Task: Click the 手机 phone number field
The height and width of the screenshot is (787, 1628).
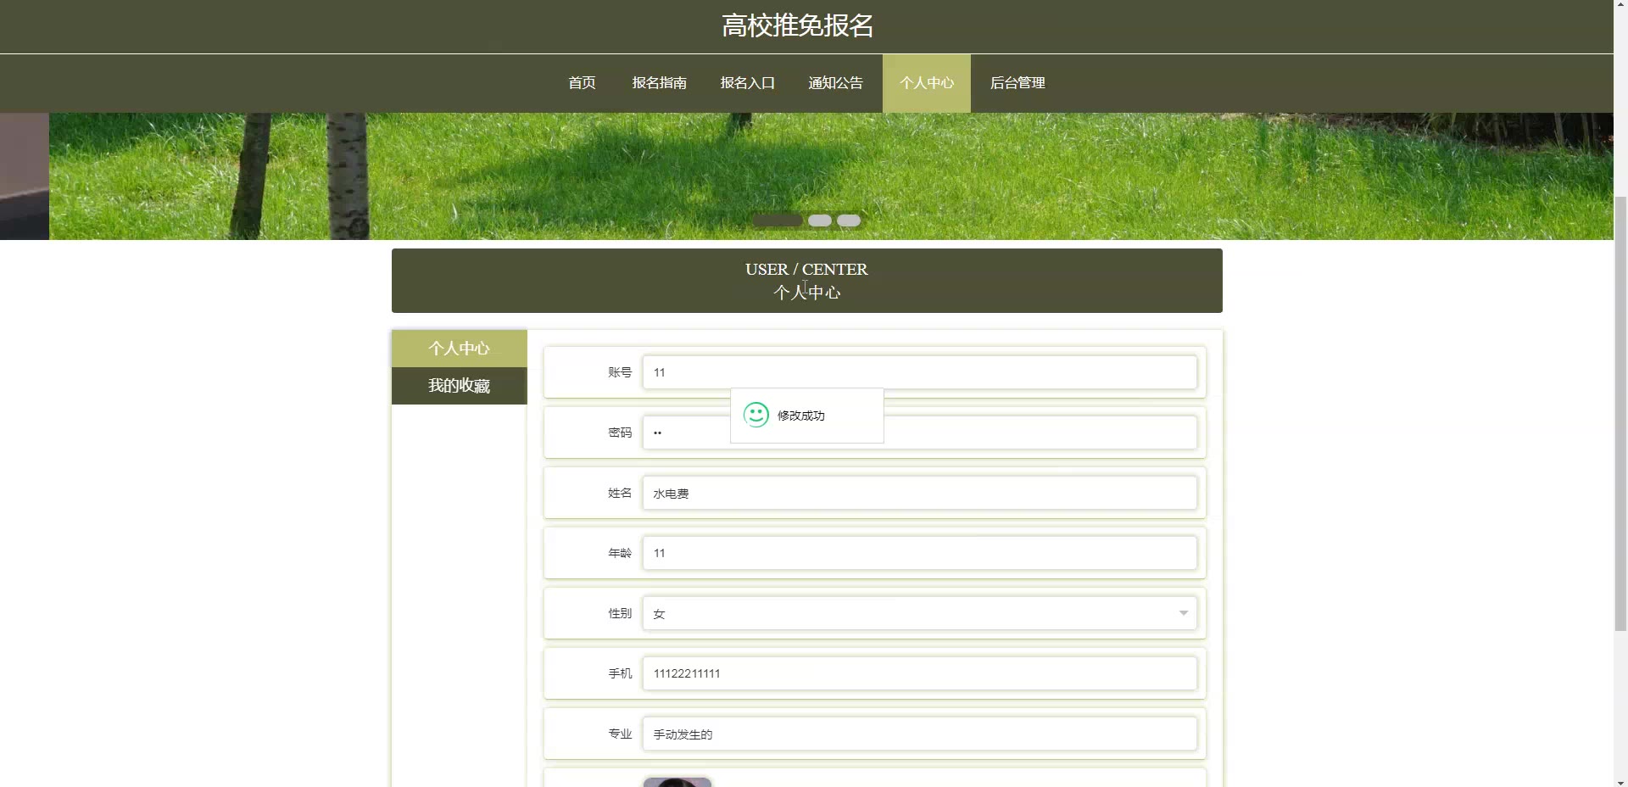Action: click(x=919, y=673)
